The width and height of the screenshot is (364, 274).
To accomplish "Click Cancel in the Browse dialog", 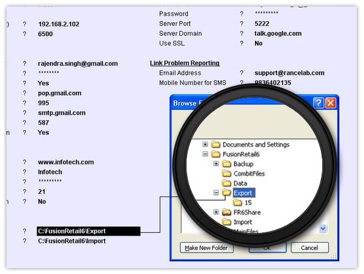I will tap(309, 247).
